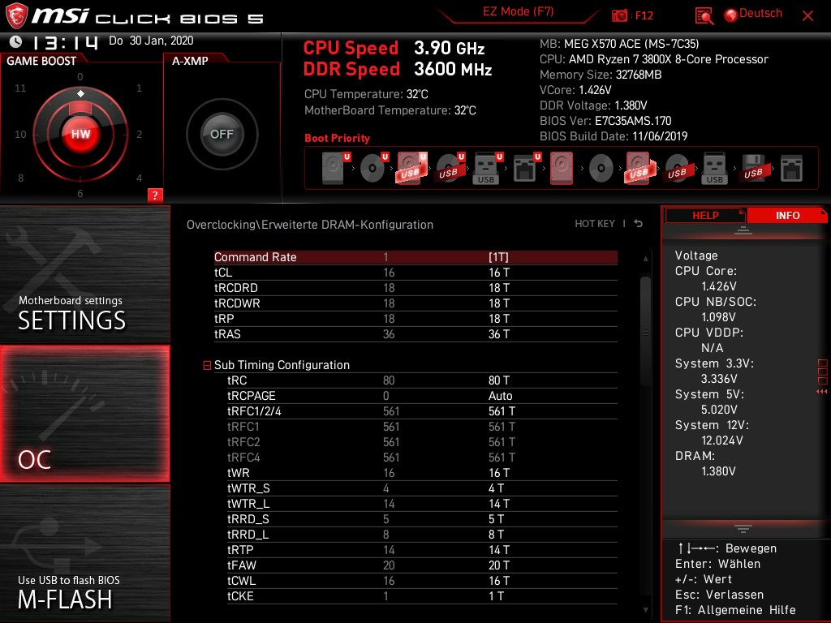Select the UEFI USB CD/DVD boot icon
The image size is (831, 623).
450,168
